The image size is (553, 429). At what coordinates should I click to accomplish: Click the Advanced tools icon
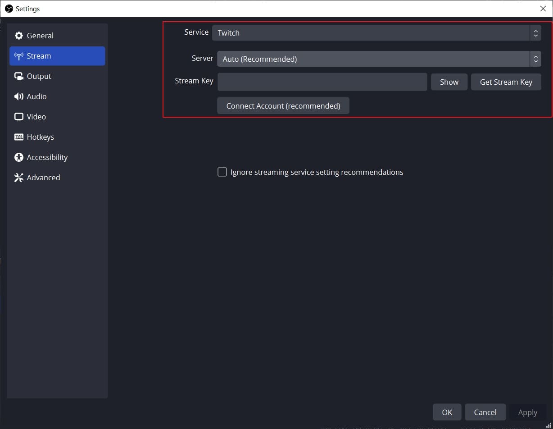click(x=18, y=178)
